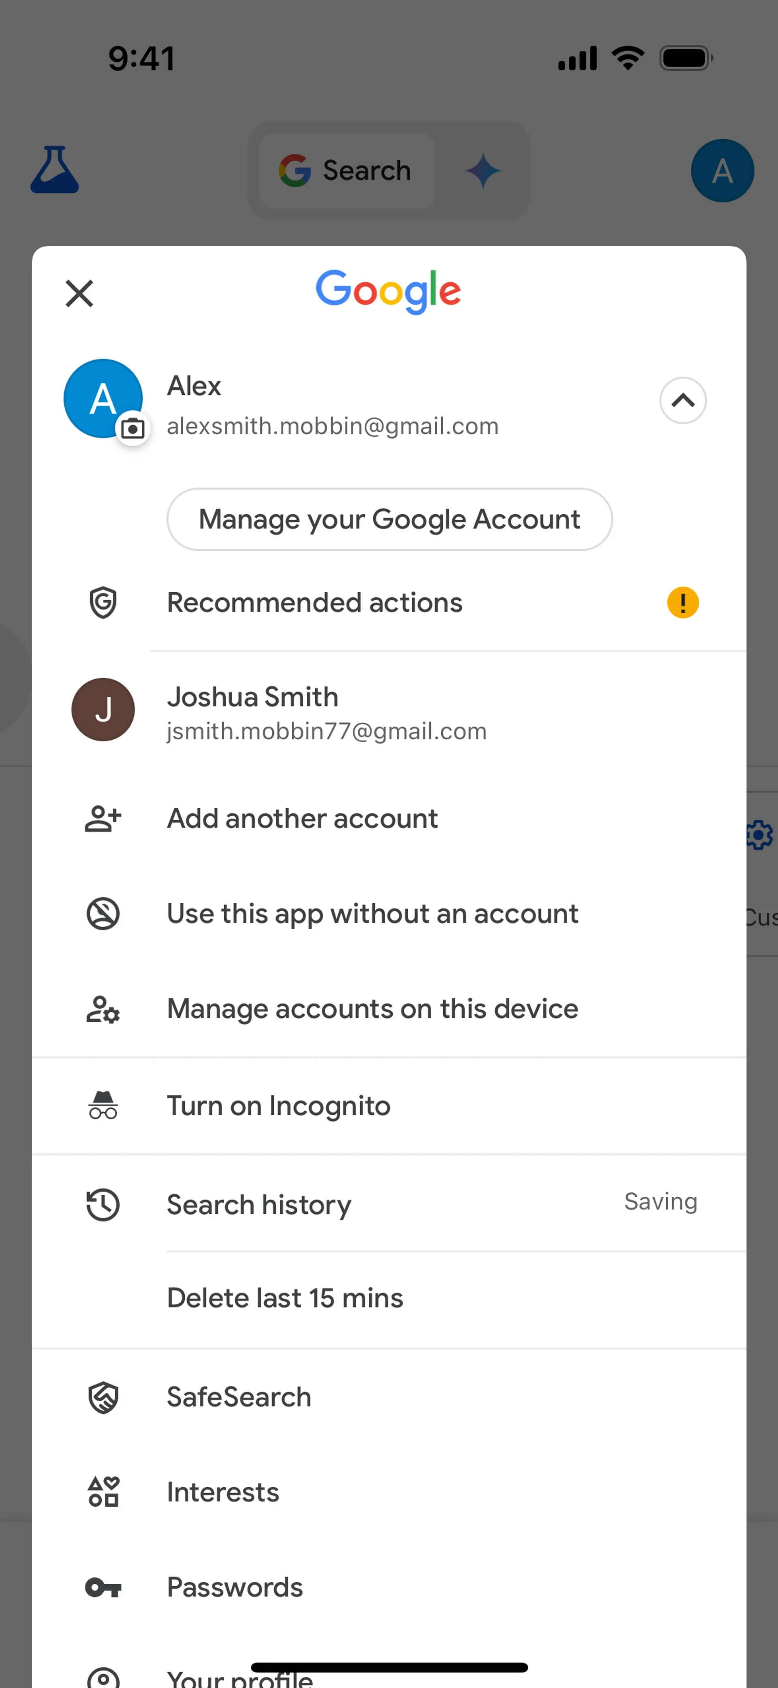Tap the Passwords key icon
Image resolution: width=778 pixels, height=1688 pixels.
[103, 1587]
